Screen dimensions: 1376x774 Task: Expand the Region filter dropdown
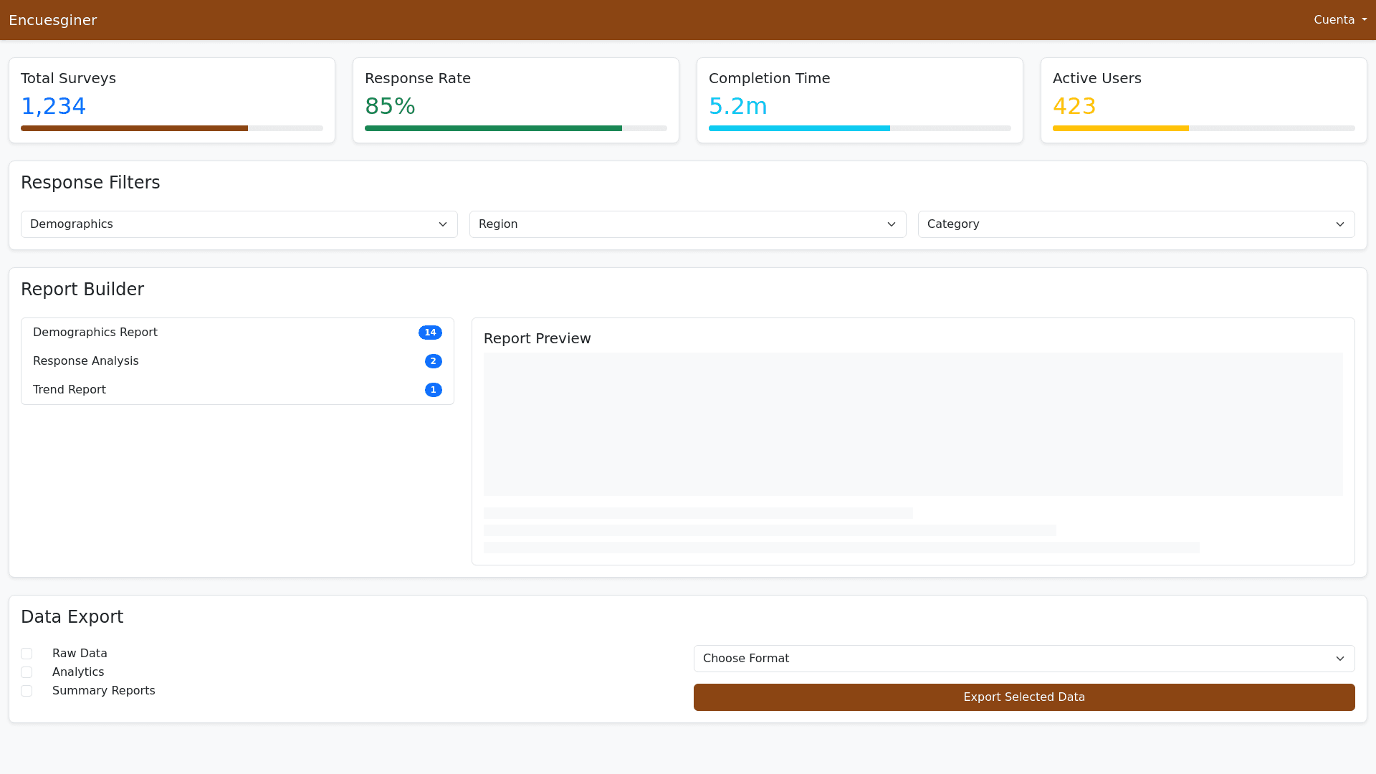coord(687,224)
